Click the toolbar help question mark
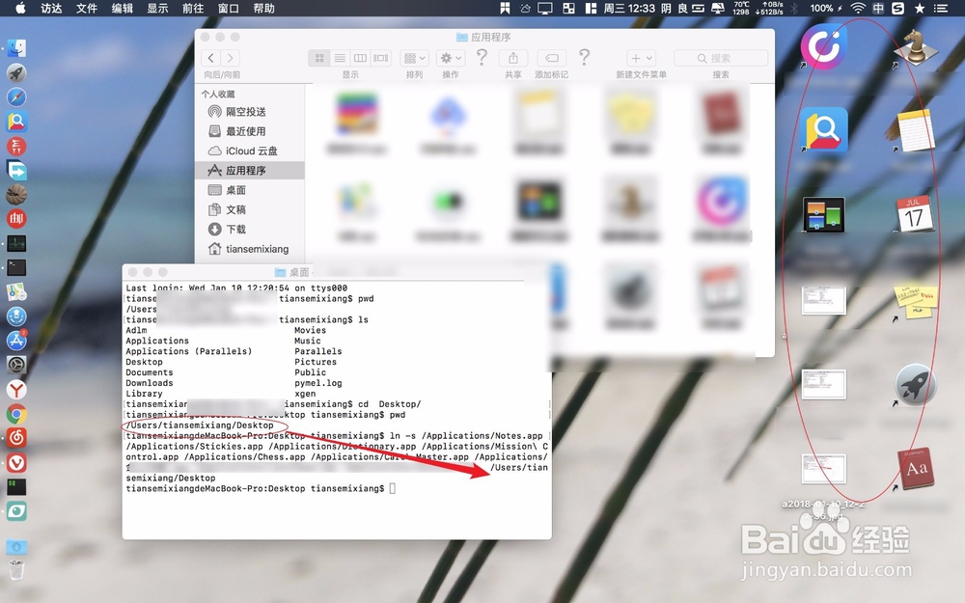Screen dimensions: 965x603 point(482,58)
